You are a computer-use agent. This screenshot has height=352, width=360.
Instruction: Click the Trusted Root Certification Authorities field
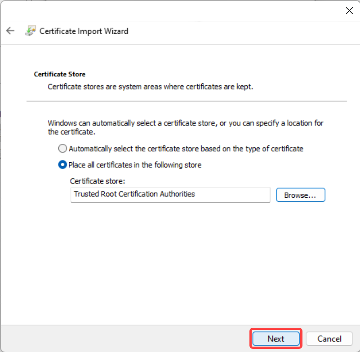click(170, 195)
